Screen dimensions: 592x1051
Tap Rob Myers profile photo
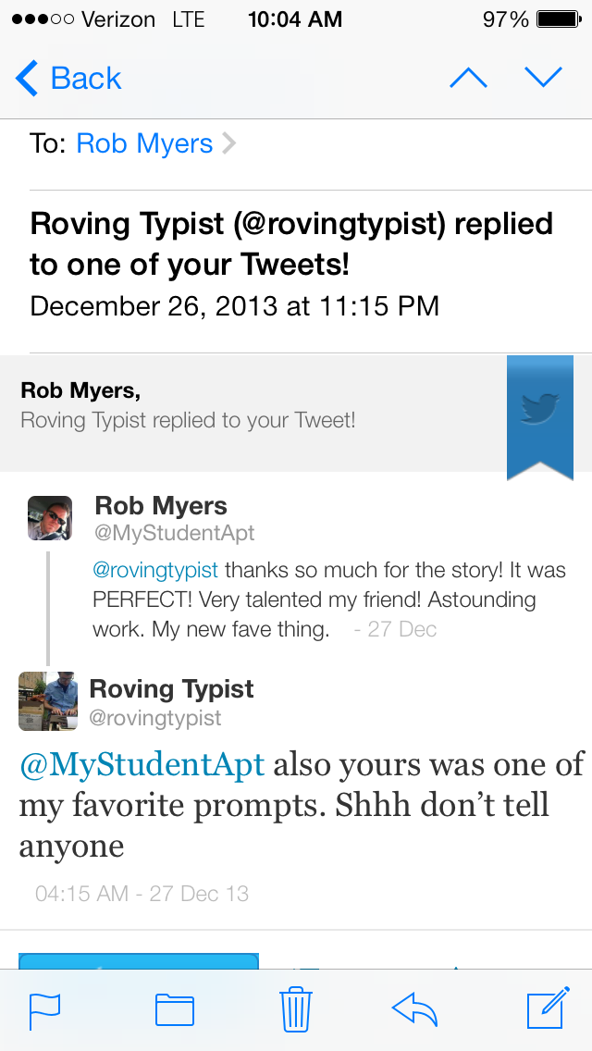(x=50, y=518)
